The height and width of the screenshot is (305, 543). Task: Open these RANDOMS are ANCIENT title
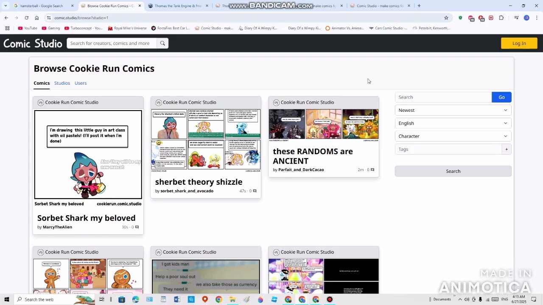tap(313, 156)
